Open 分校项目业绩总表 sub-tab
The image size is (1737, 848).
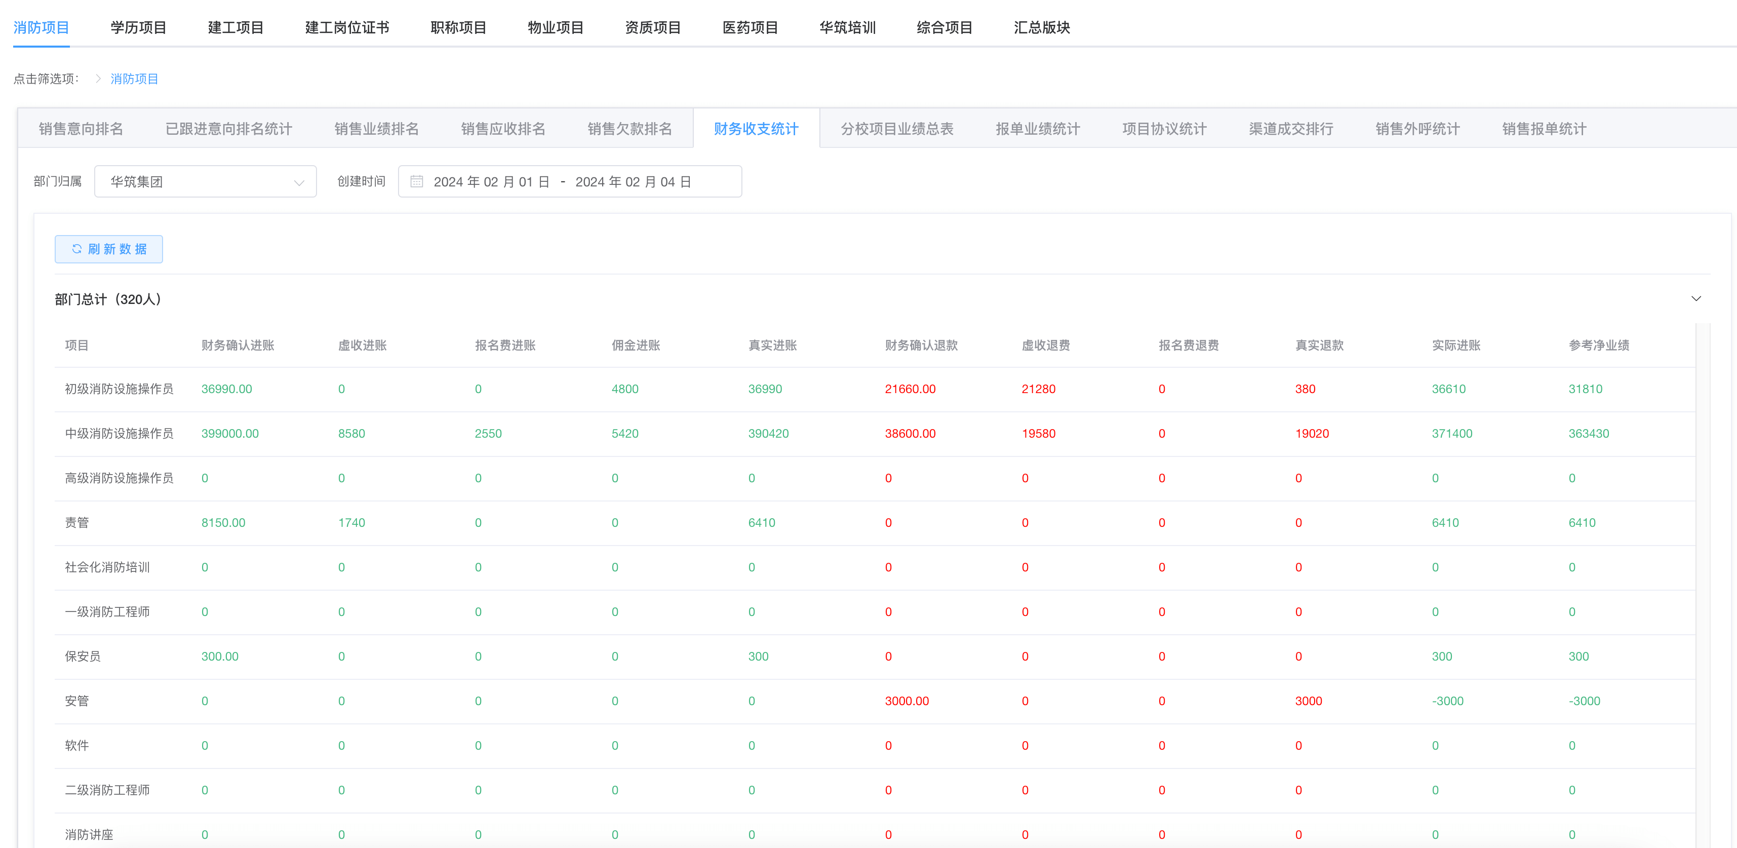pyautogui.click(x=897, y=129)
